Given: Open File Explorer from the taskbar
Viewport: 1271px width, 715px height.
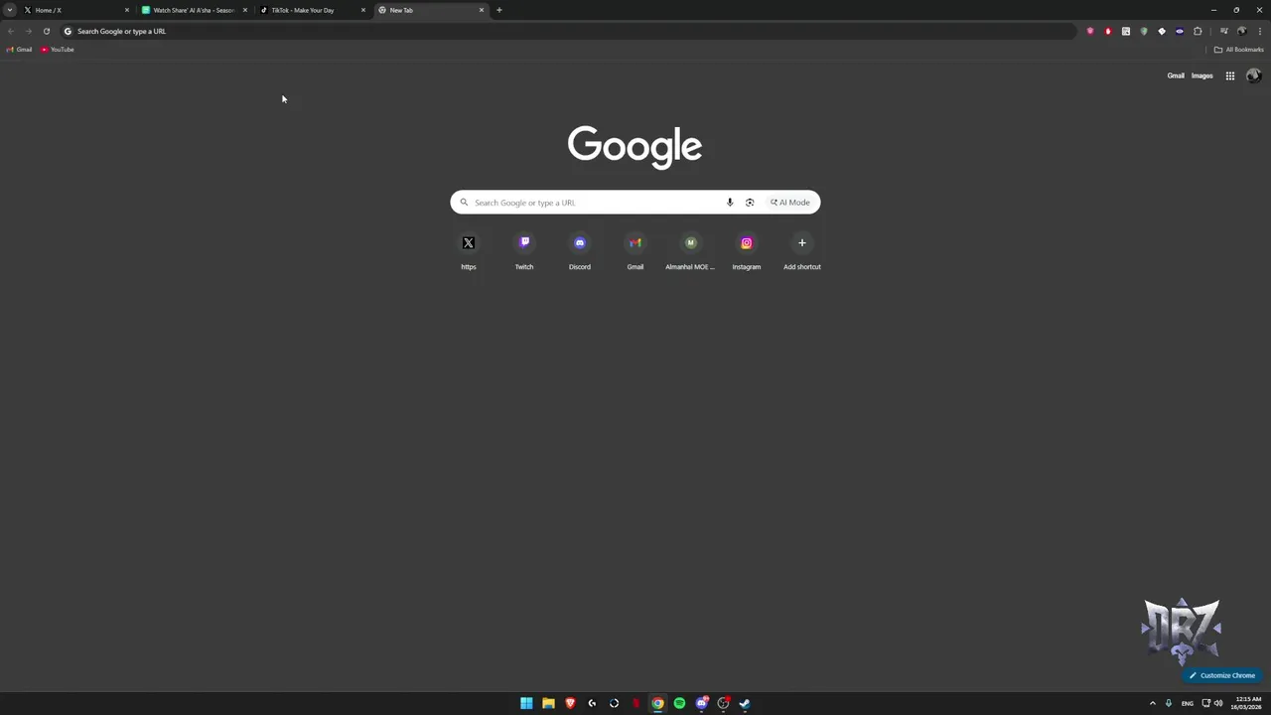Looking at the screenshot, I should pos(548,703).
